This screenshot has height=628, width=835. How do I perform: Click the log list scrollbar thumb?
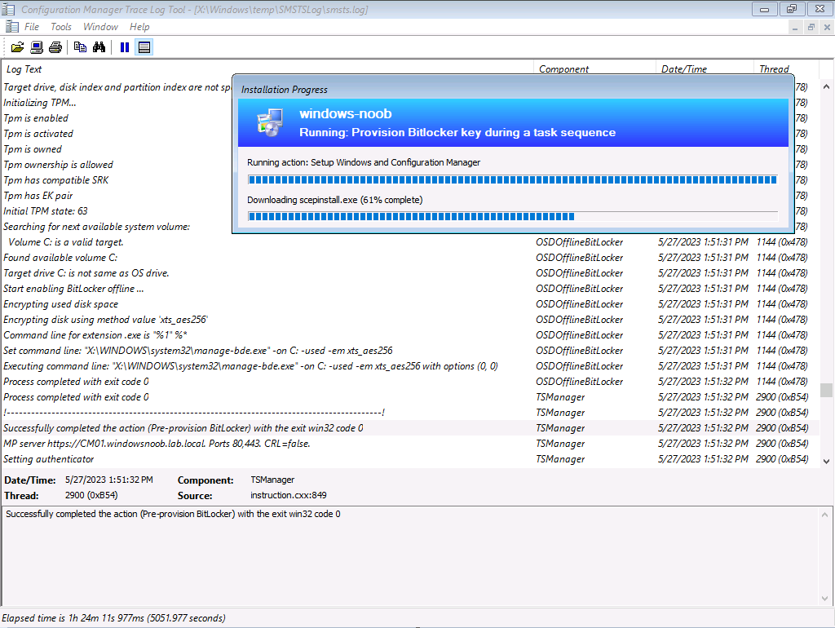[827, 390]
